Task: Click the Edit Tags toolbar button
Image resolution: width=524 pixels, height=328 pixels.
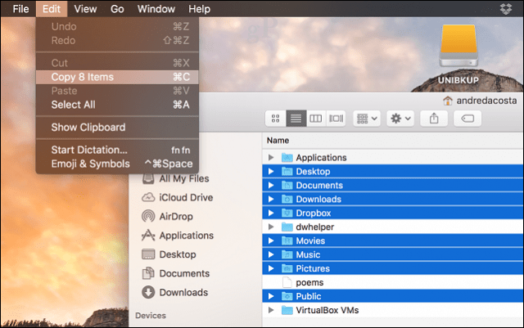Action: coord(468,119)
